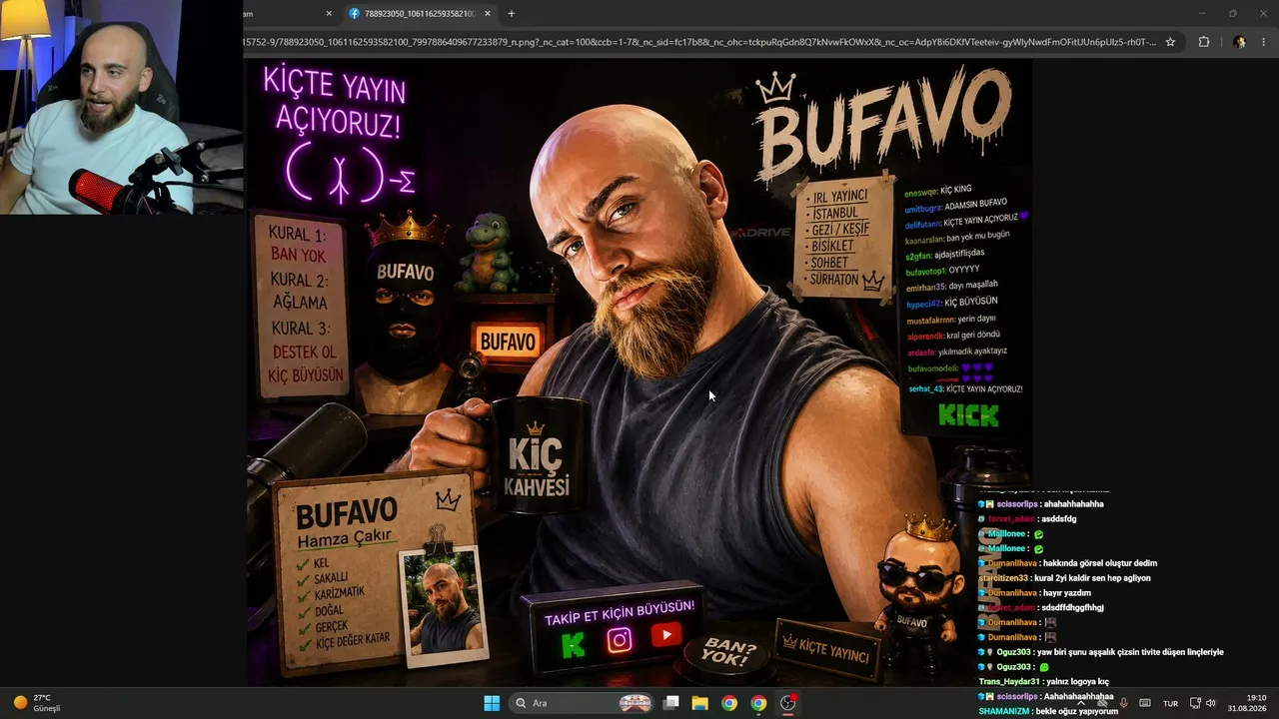Screen dimensions: 1279x719
Task: Open the second Chrome taskbar icon
Action: [758, 703]
